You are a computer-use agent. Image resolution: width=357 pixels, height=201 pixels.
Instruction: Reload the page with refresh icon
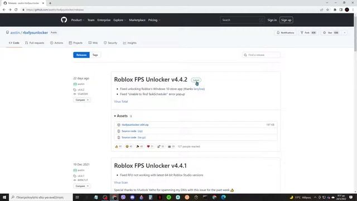pos(16,10)
